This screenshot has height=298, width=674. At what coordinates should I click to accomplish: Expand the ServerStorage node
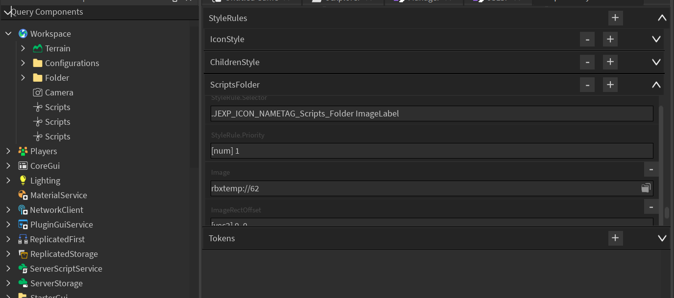[x=8, y=283]
